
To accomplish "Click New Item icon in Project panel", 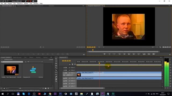I will 48,88.
